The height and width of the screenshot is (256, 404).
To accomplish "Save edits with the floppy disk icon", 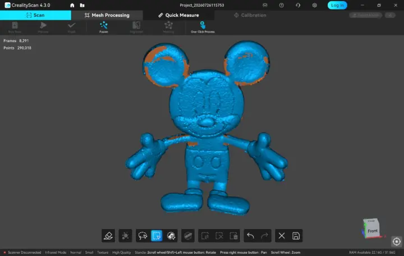I will tap(296, 236).
